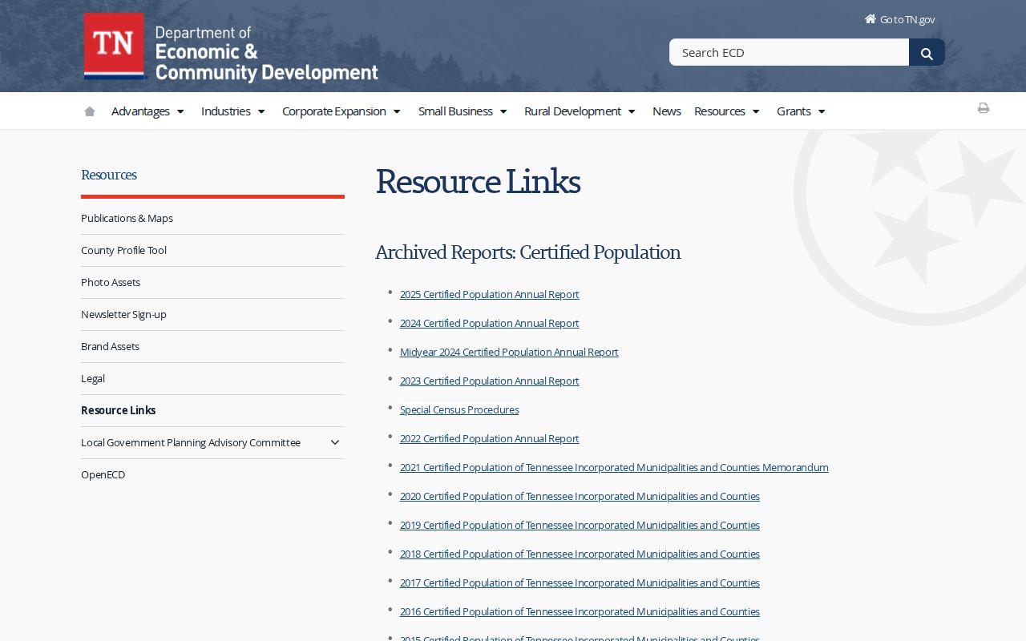This screenshot has width=1026, height=641.
Task: Expand Local Government Planning Advisory Committee chevron
Action: [335, 442]
